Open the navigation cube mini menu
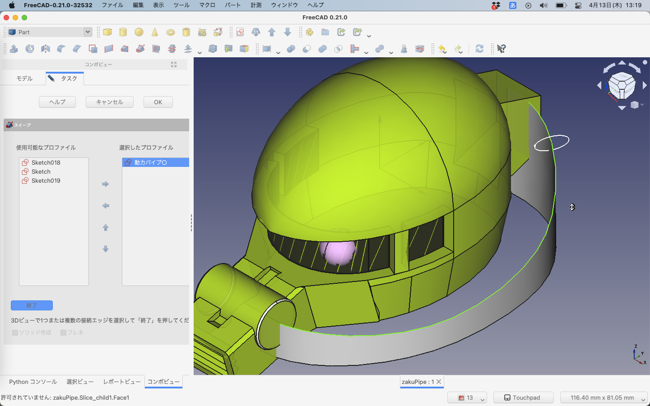The width and height of the screenshot is (650, 406). [636, 105]
